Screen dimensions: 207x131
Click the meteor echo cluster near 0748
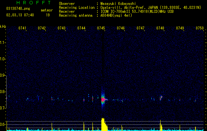tap(161, 98)
